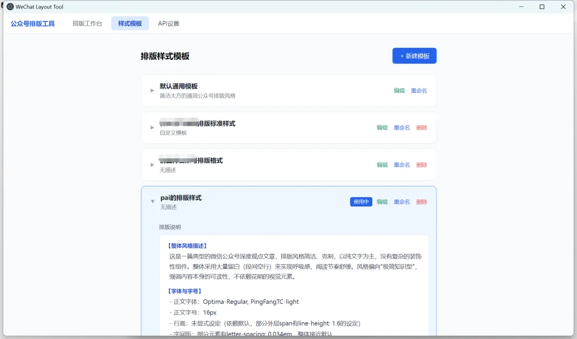The height and width of the screenshot is (339, 577).
Task: Create a template with 新建模板 button
Action: pyautogui.click(x=415, y=56)
